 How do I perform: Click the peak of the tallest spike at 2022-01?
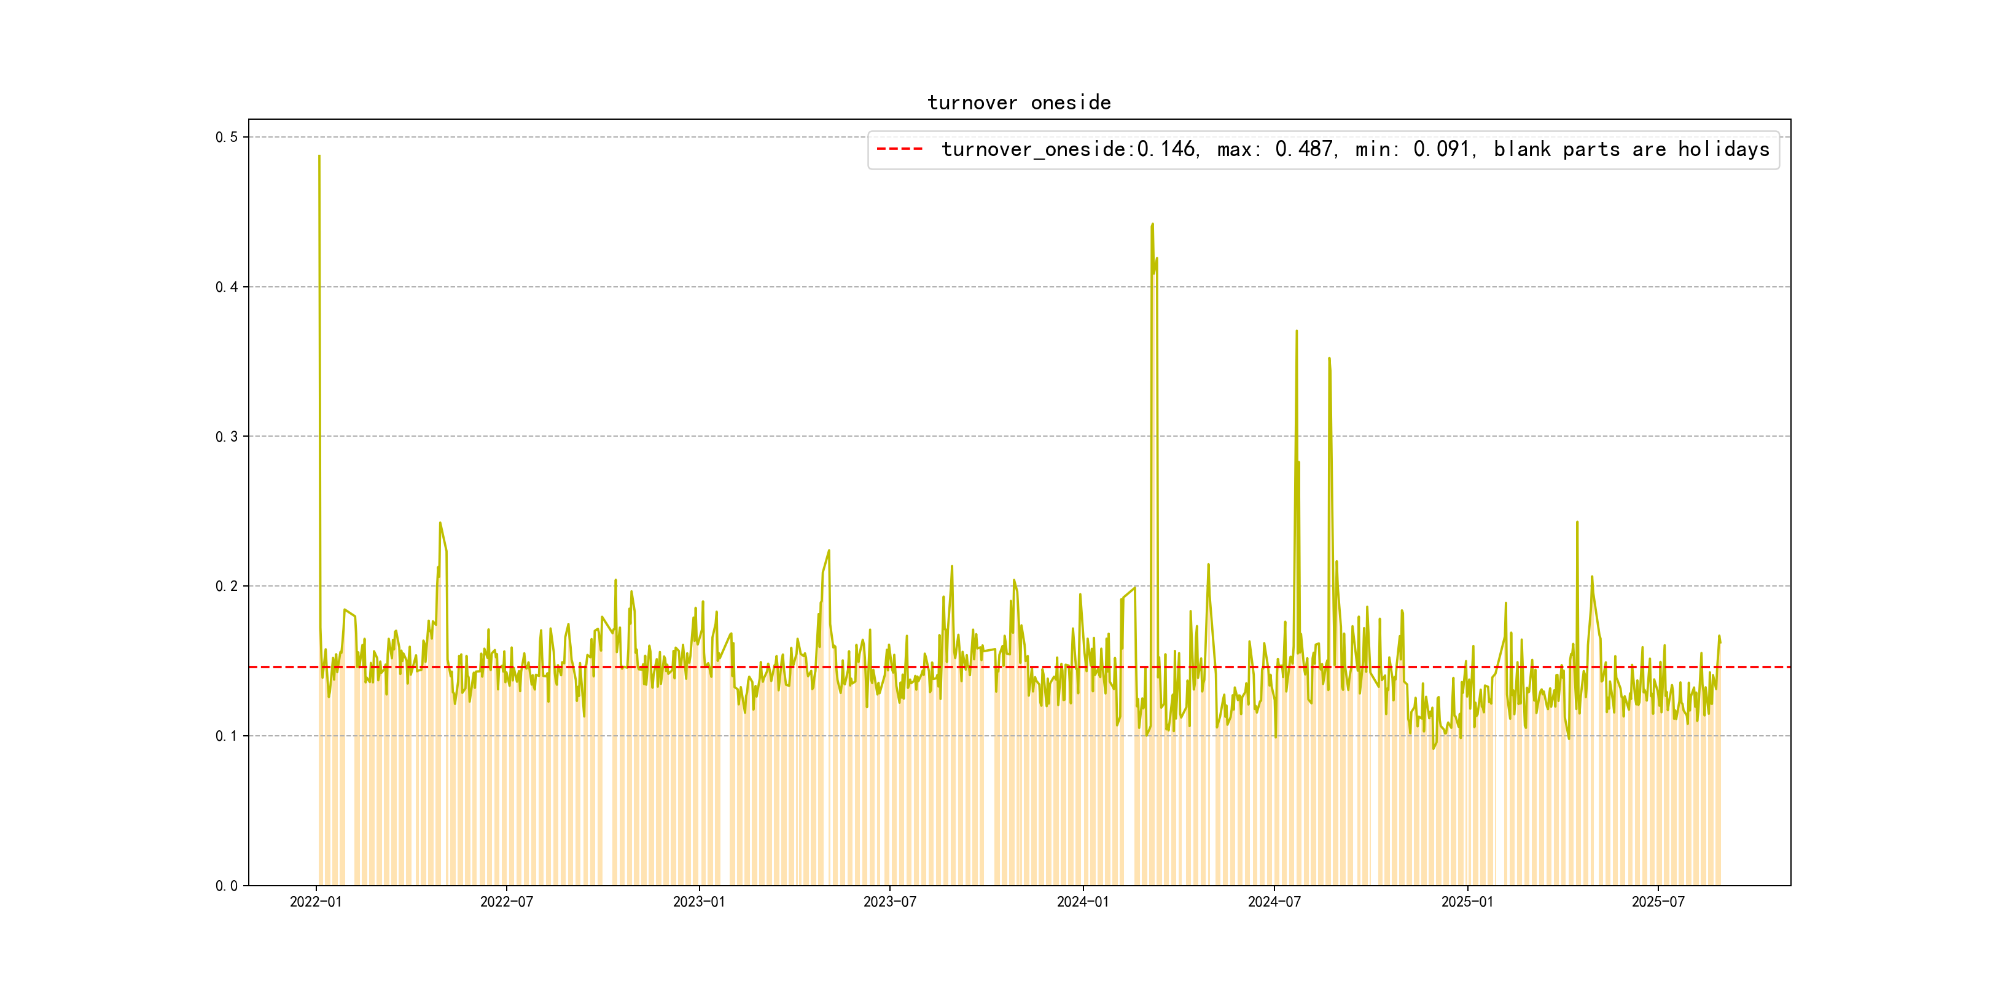[319, 157]
